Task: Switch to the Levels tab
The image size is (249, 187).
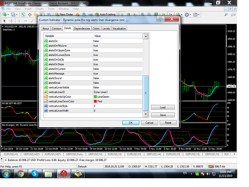Action: [x=106, y=28]
